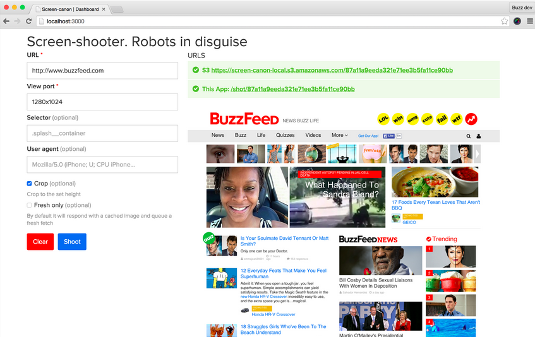Screen dimensions: 535x337
Task: Click the URL input field
Action: click(102, 71)
